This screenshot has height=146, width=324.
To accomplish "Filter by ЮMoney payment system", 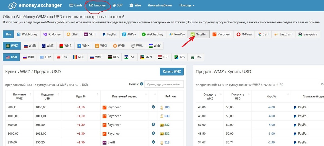I will (x=52, y=34).
